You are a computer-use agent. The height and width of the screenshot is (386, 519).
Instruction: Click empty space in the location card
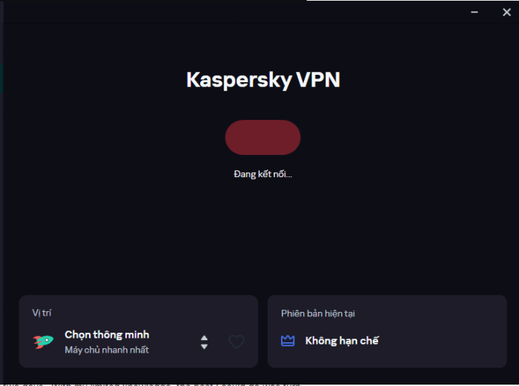pos(148,313)
